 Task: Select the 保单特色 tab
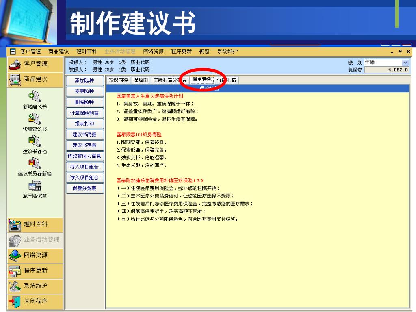click(x=202, y=79)
